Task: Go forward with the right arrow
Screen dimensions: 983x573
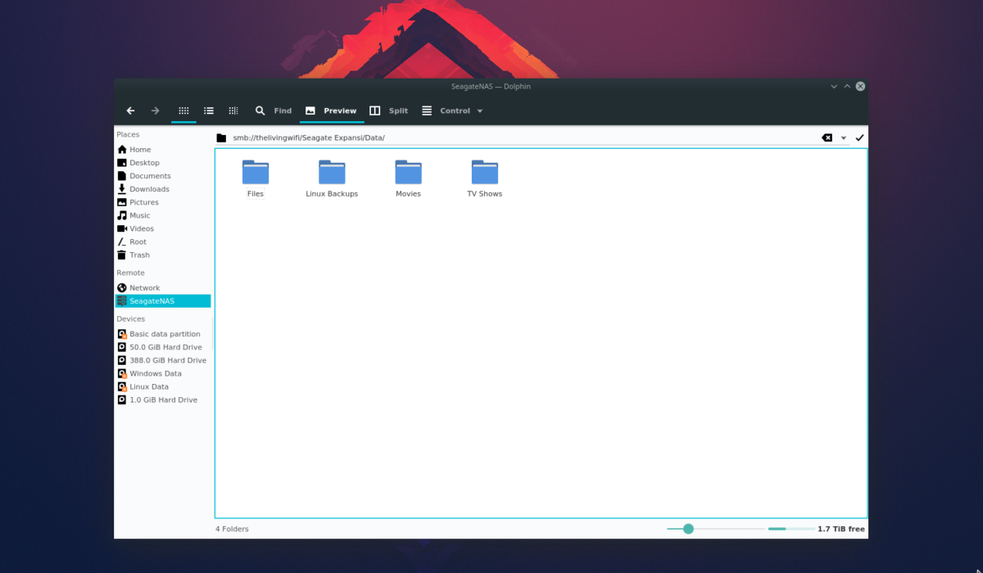Action: [155, 111]
